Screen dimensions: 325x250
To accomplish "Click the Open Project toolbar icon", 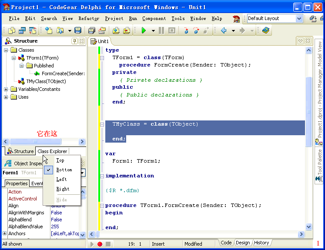I will (x=60, y=31).
